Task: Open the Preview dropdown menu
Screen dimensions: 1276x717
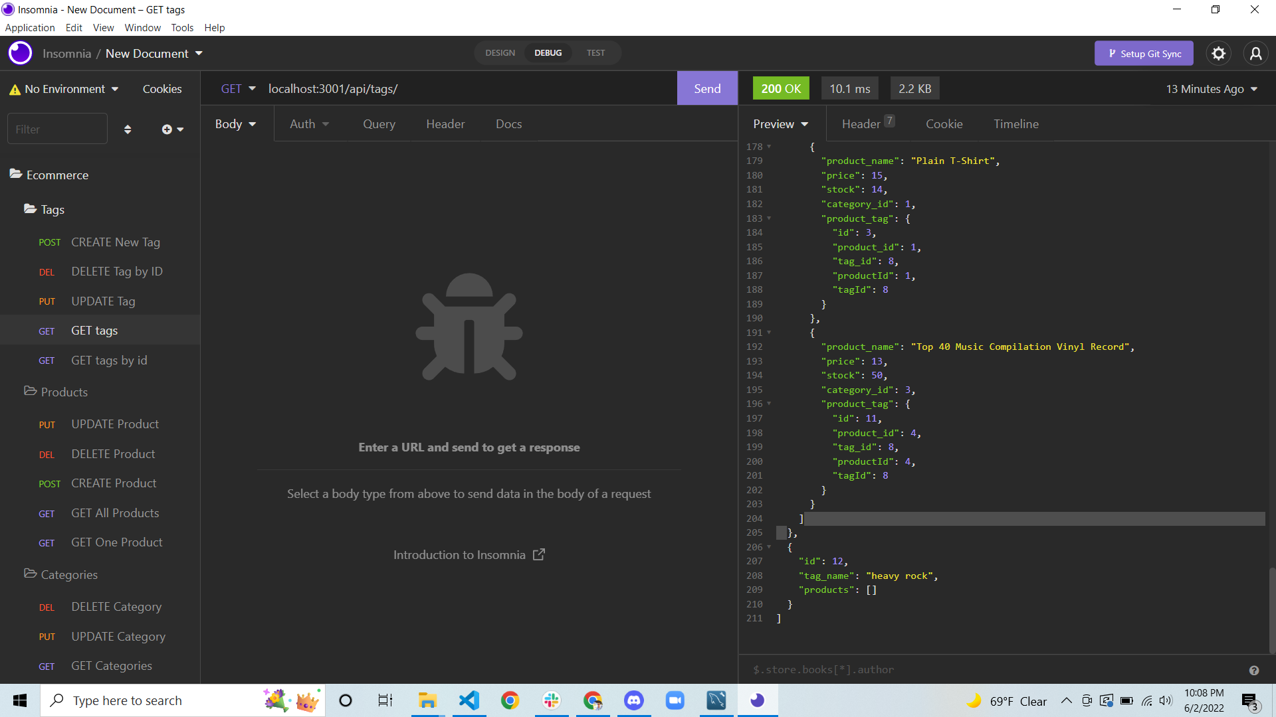Action: (779, 123)
